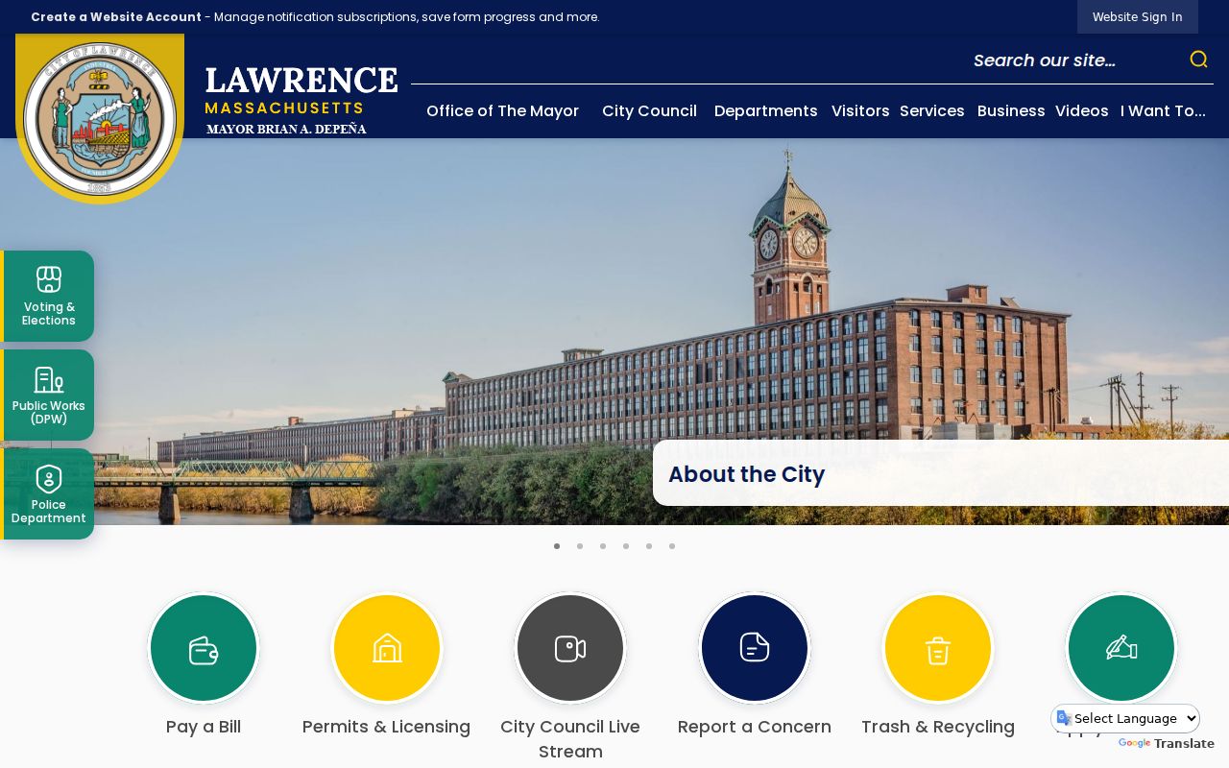Click the Google Translate icon

coord(1064,718)
